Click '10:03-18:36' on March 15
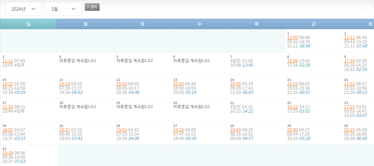 [299, 88]
